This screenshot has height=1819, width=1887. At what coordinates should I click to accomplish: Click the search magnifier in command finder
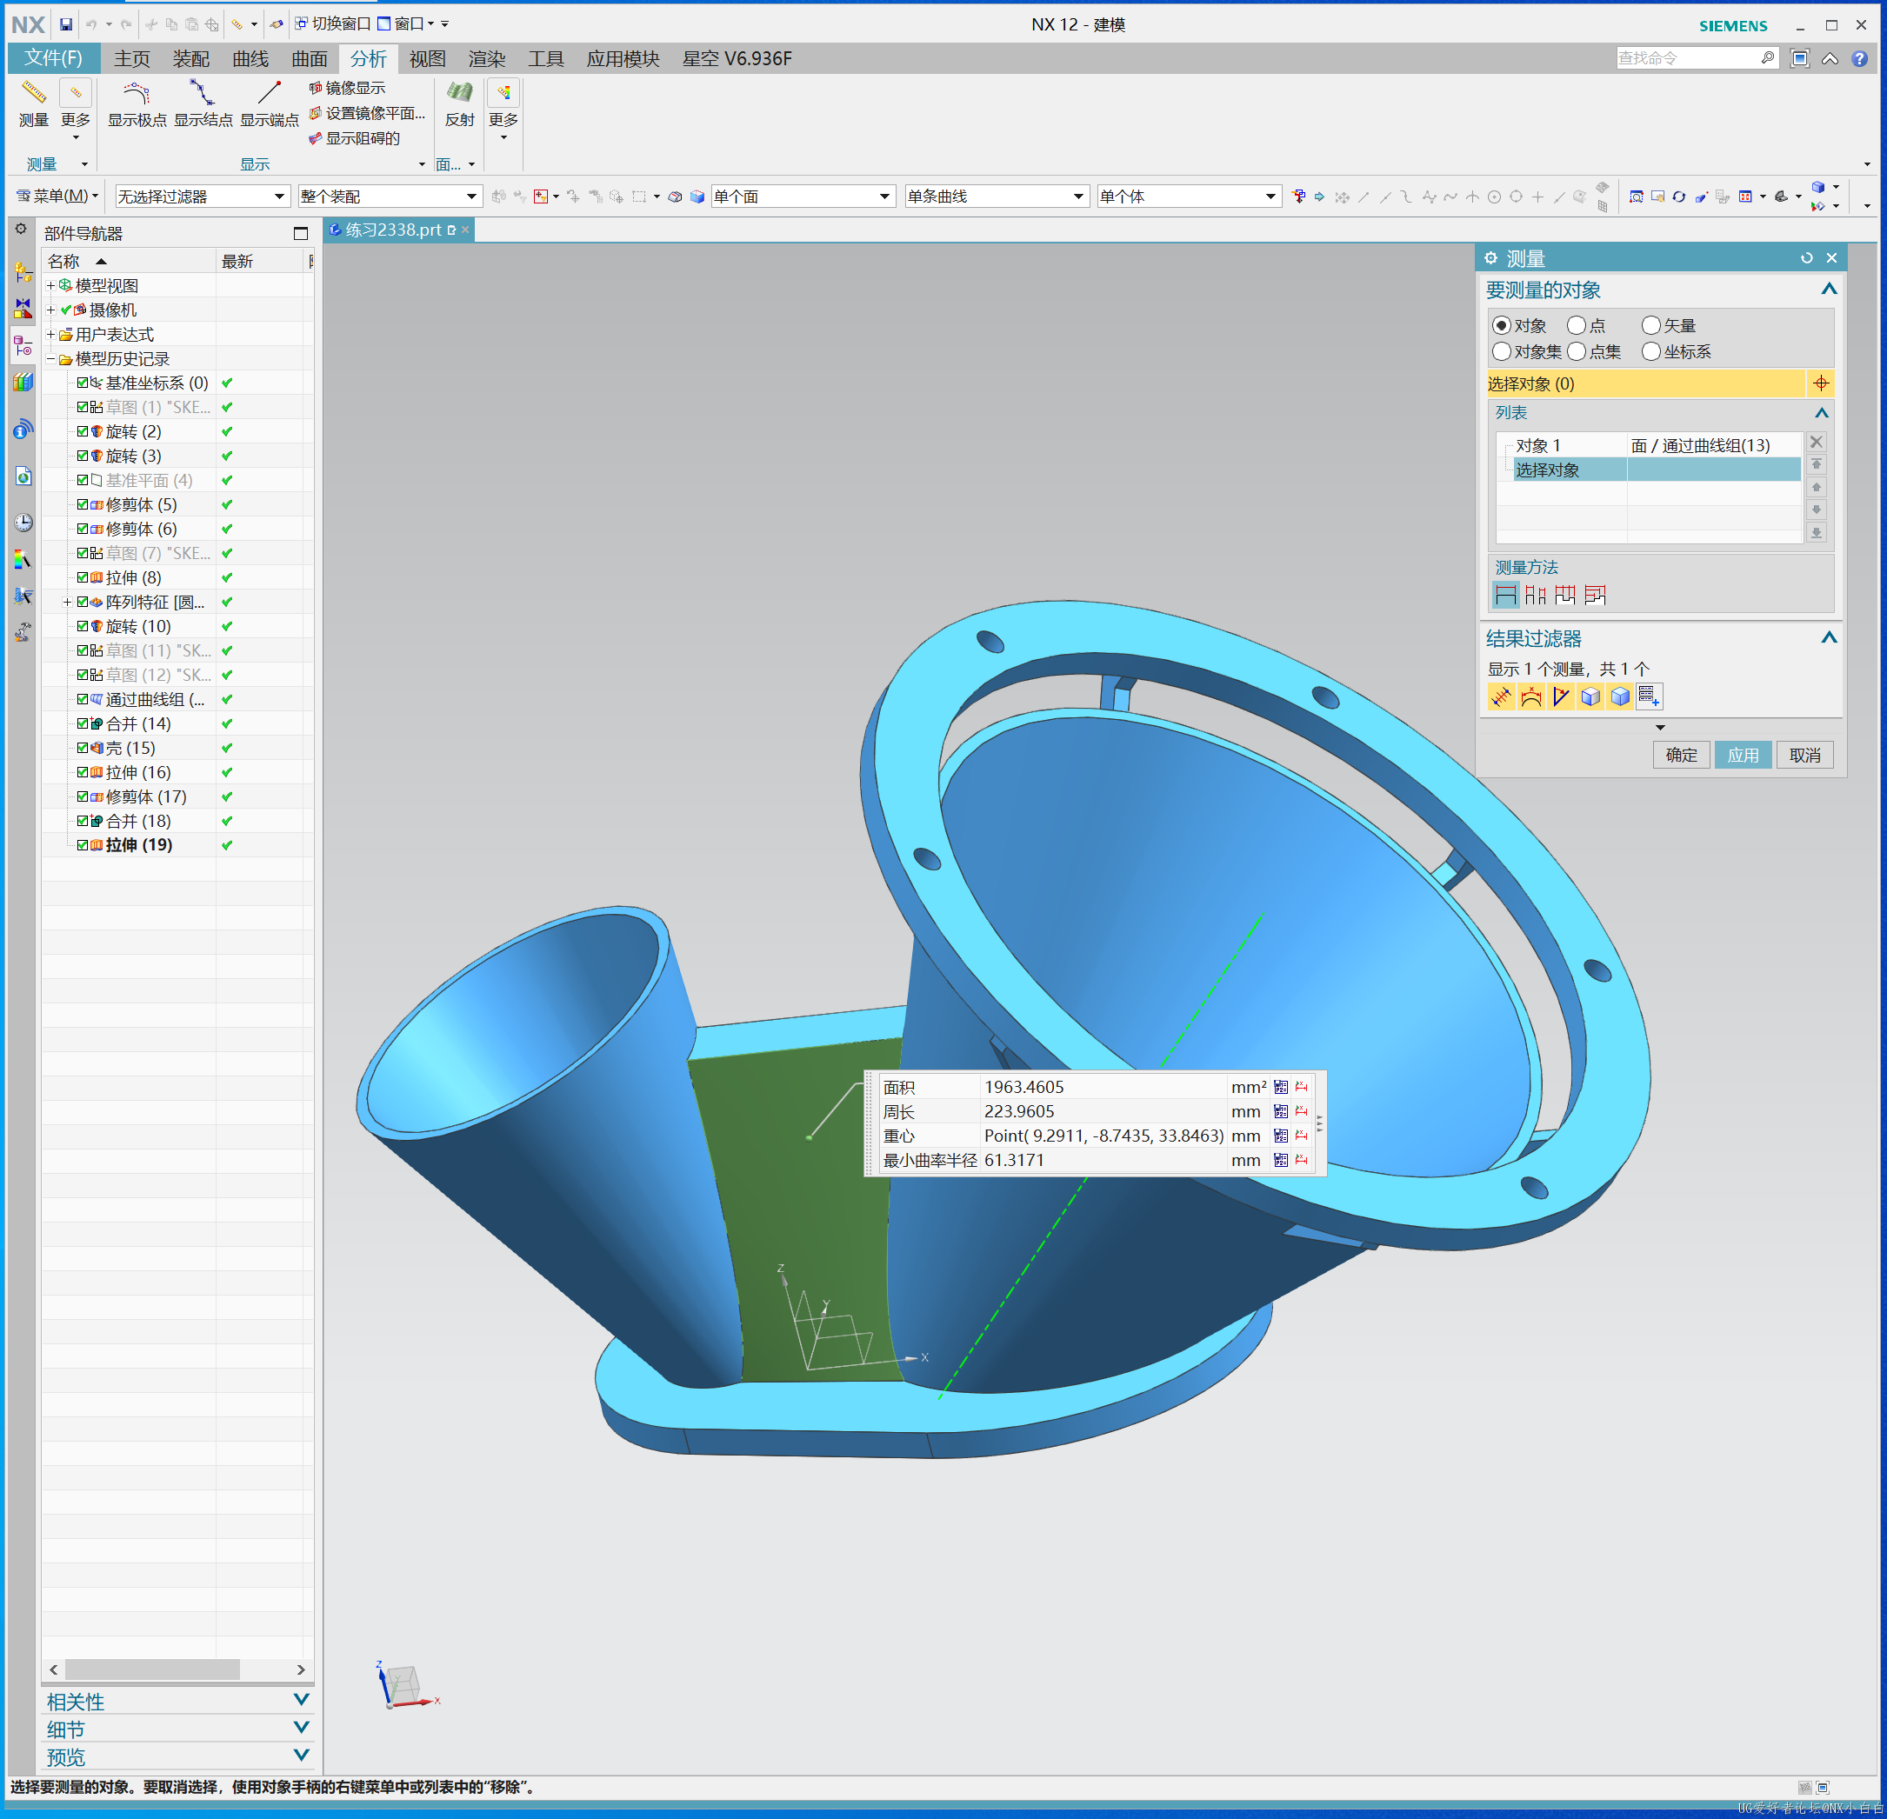1767,59
